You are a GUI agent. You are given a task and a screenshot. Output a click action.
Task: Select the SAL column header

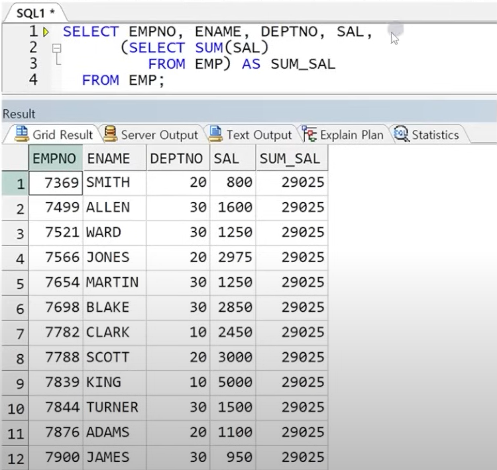click(x=233, y=158)
